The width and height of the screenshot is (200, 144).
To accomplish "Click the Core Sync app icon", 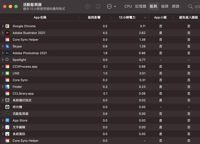I will 7,80.
